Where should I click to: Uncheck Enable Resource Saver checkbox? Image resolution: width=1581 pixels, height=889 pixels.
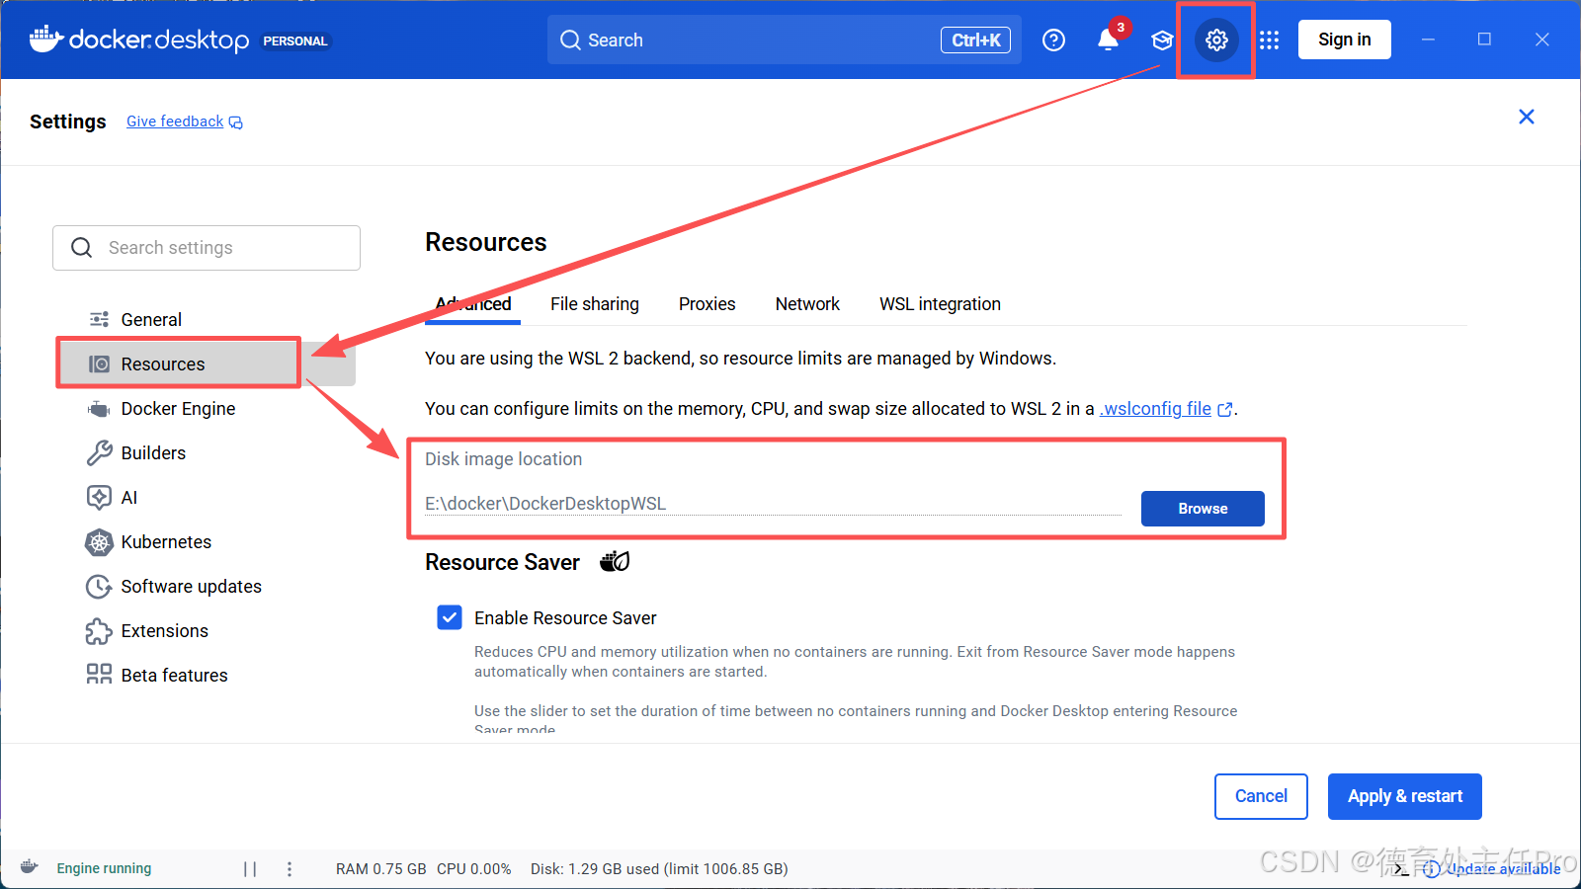point(450,617)
